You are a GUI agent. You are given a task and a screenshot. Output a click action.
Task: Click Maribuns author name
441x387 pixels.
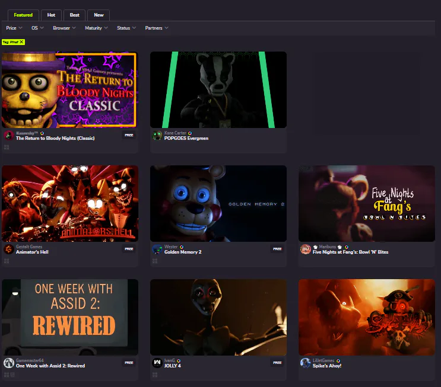coord(328,247)
